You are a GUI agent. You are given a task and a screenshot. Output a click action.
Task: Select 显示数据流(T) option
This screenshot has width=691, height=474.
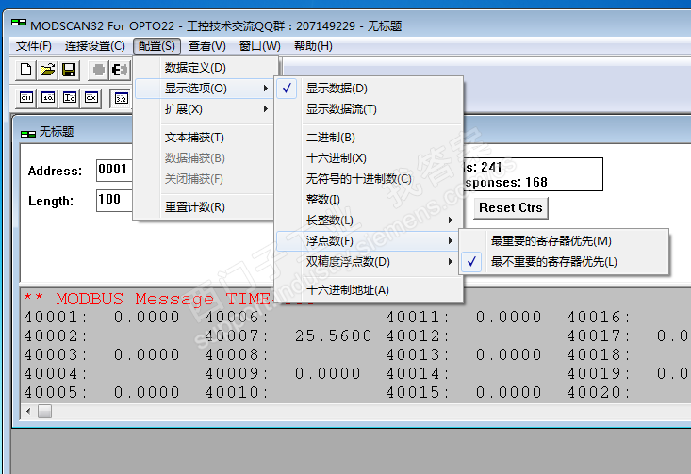coord(369,109)
